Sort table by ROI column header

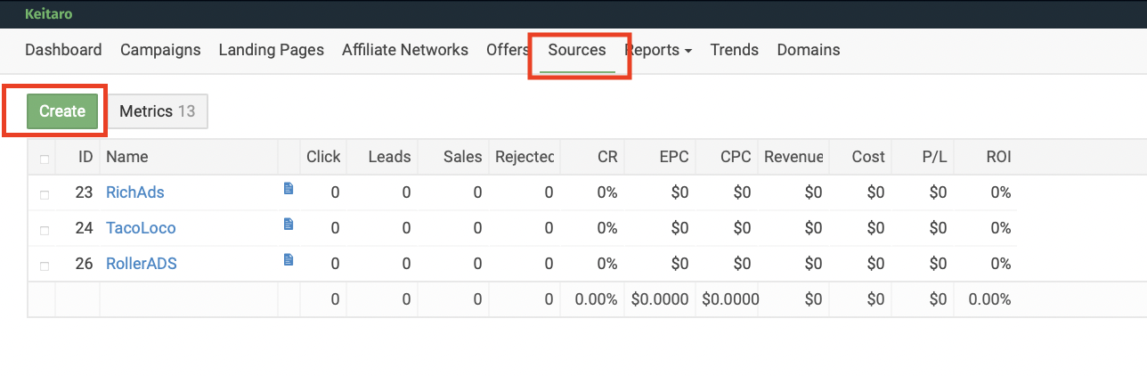[998, 157]
